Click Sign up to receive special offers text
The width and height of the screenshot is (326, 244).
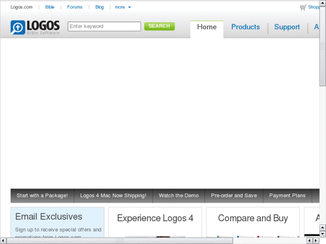coord(58,230)
